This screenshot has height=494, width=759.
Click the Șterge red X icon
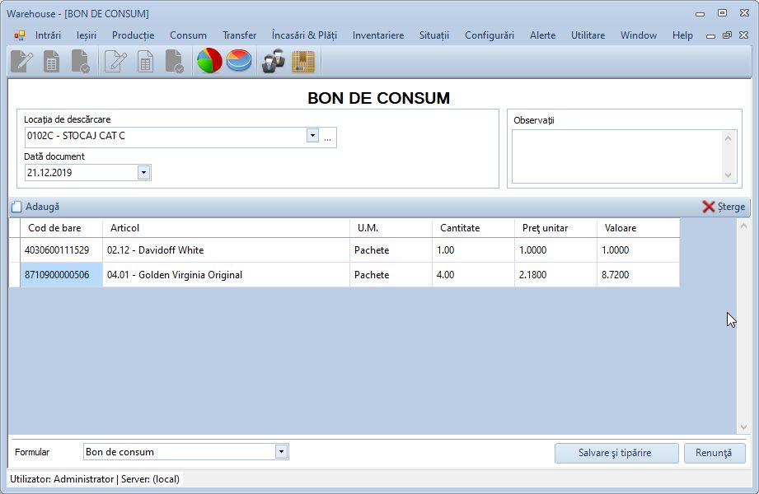(709, 207)
